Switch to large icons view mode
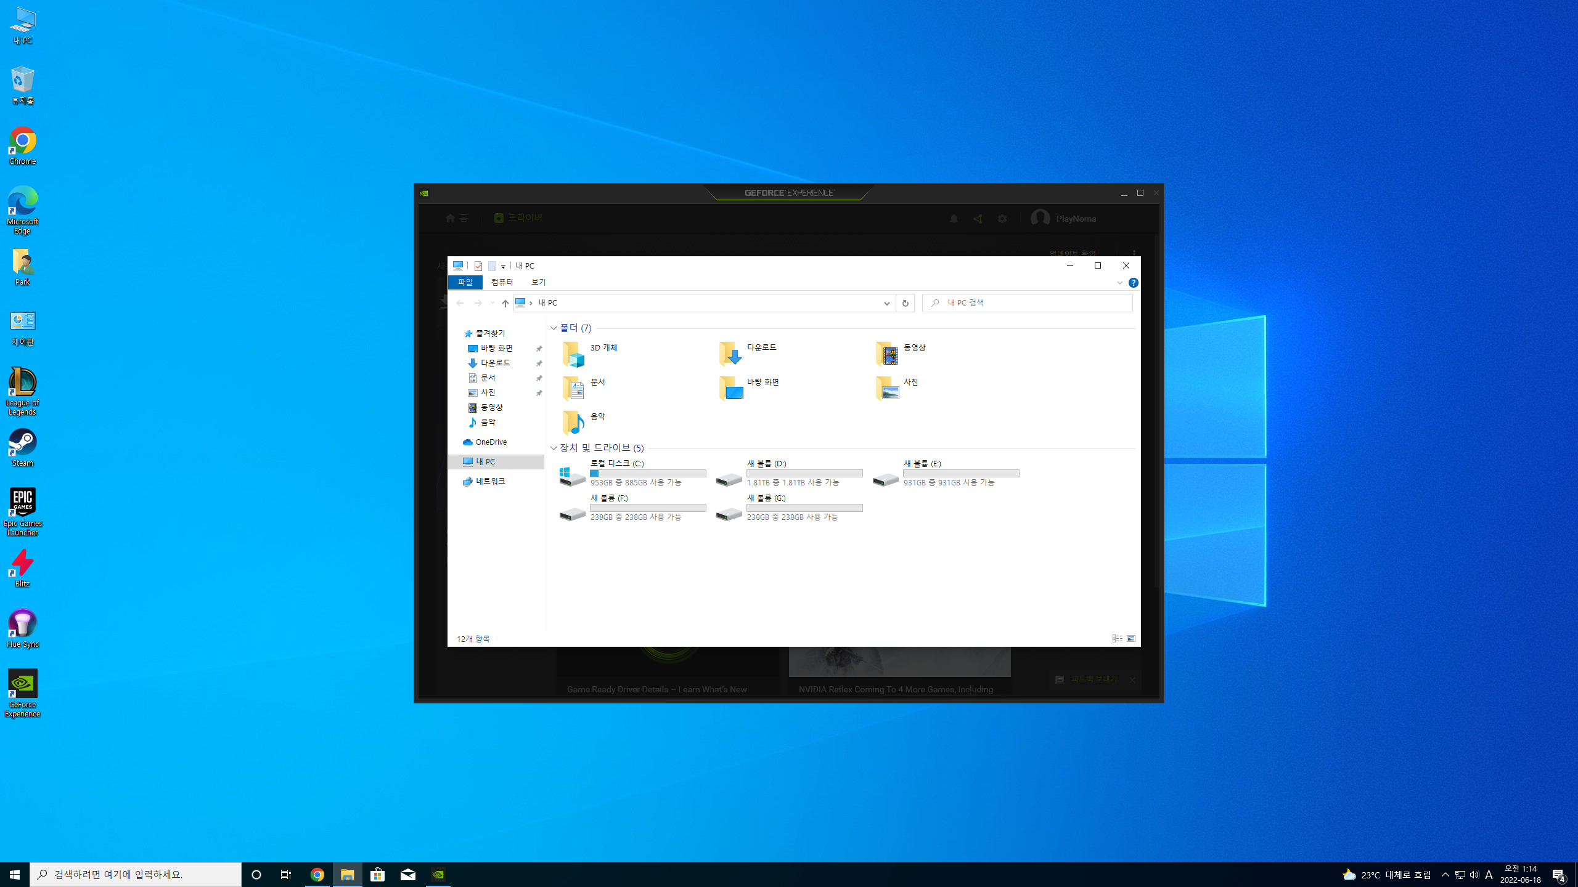 (x=1131, y=639)
